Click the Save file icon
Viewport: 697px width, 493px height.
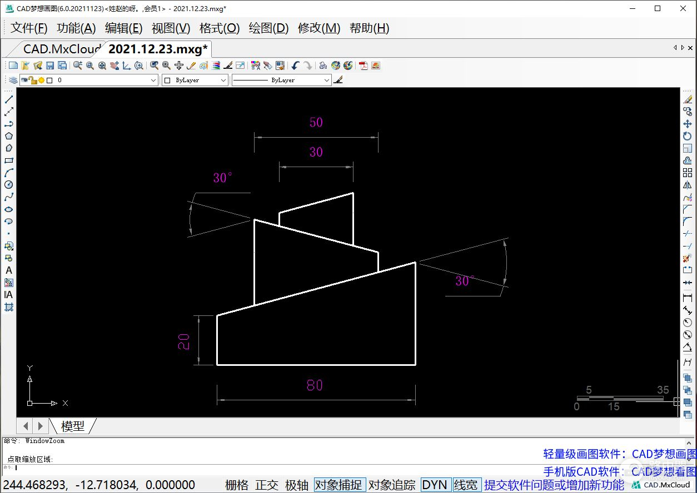click(50, 66)
